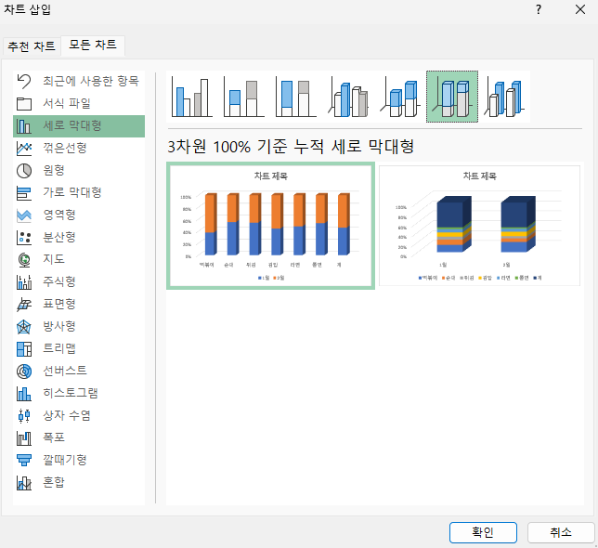Screen dimensions: 598x548
Task: Click the subtype heading 3차원 100% 기준 누적 세로 막대형
Action: [x=291, y=147]
